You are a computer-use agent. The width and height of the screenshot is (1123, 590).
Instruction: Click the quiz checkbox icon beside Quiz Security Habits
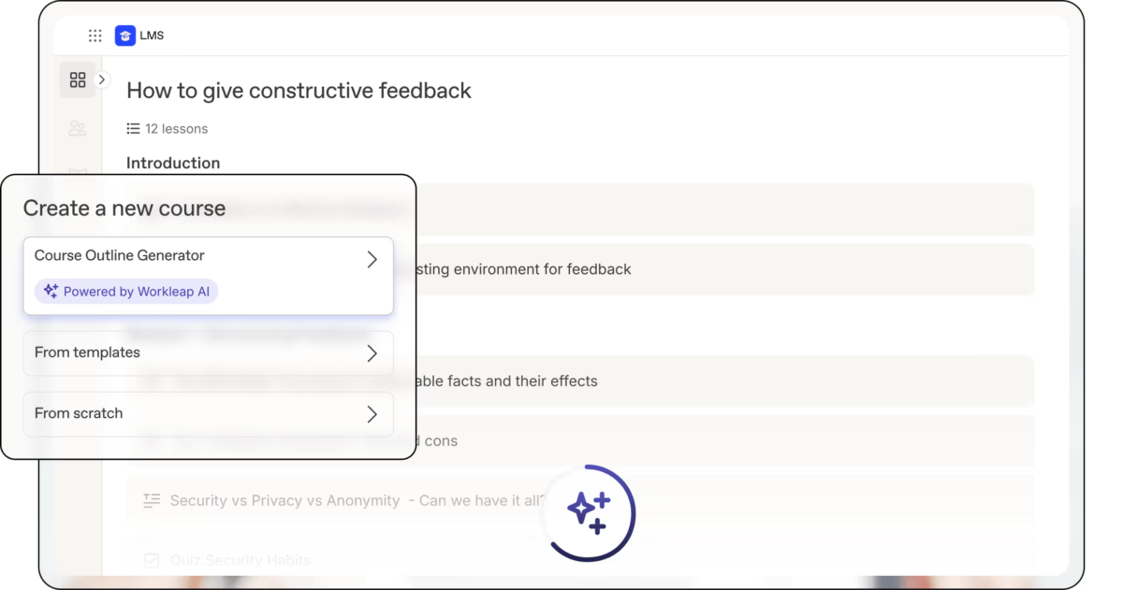tap(152, 560)
